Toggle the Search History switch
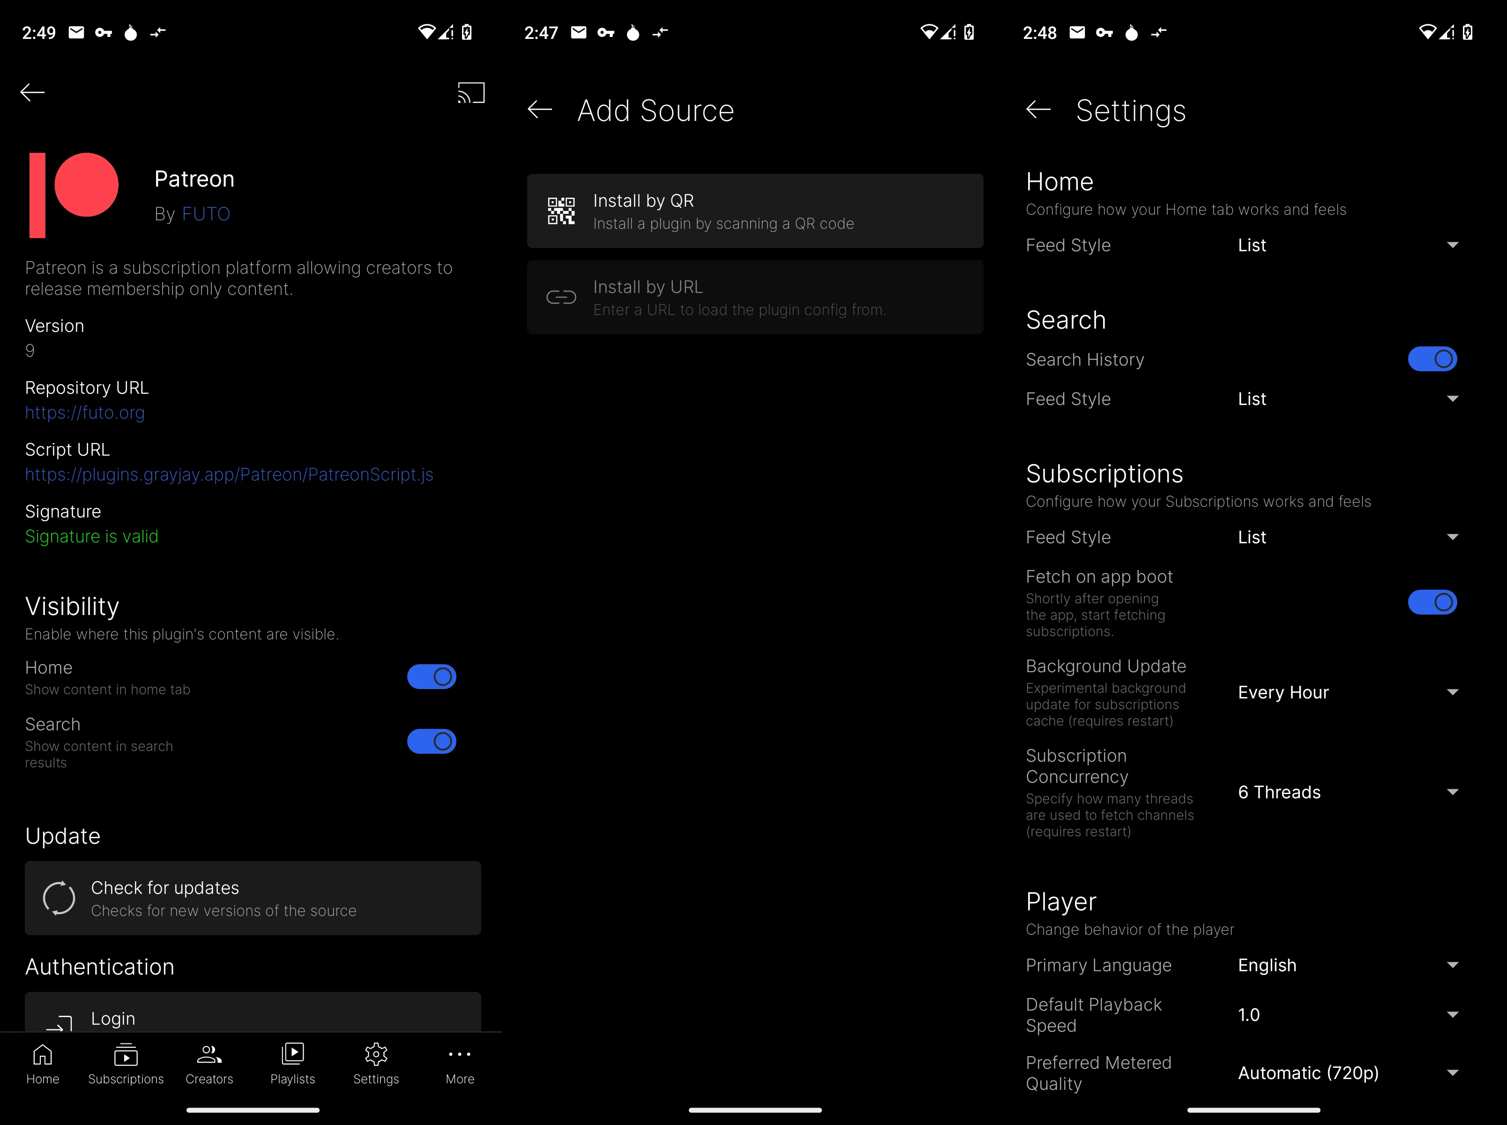The height and width of the screenshot is (1125, 1507). coord(1433,360)
